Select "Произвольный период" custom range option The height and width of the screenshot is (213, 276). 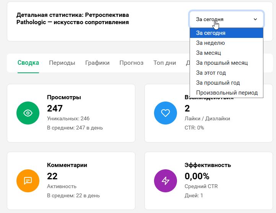point(227,93)
